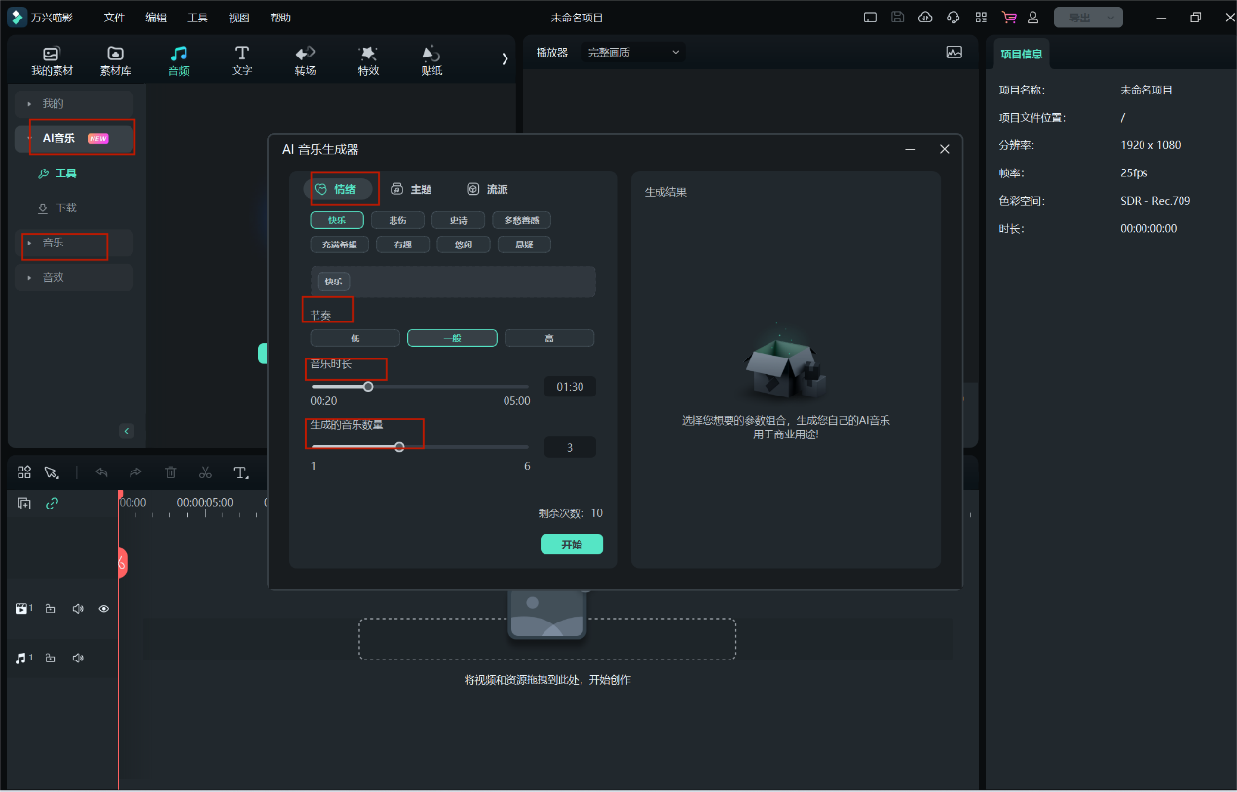Expand the 音乐 music category

click(74, 243)
